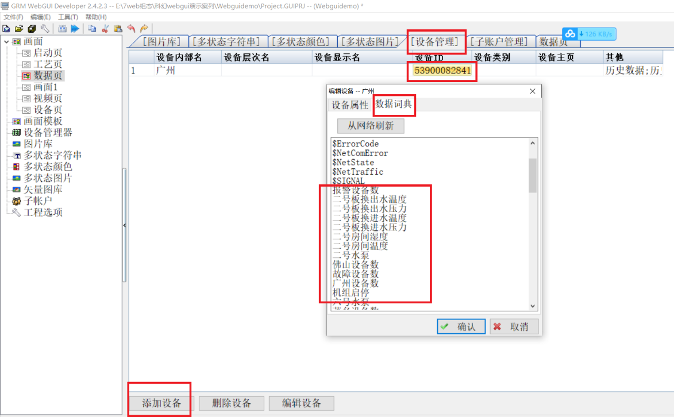
Task: Switch to the 子账户管理 tab
Action: [x=498, y=42]
